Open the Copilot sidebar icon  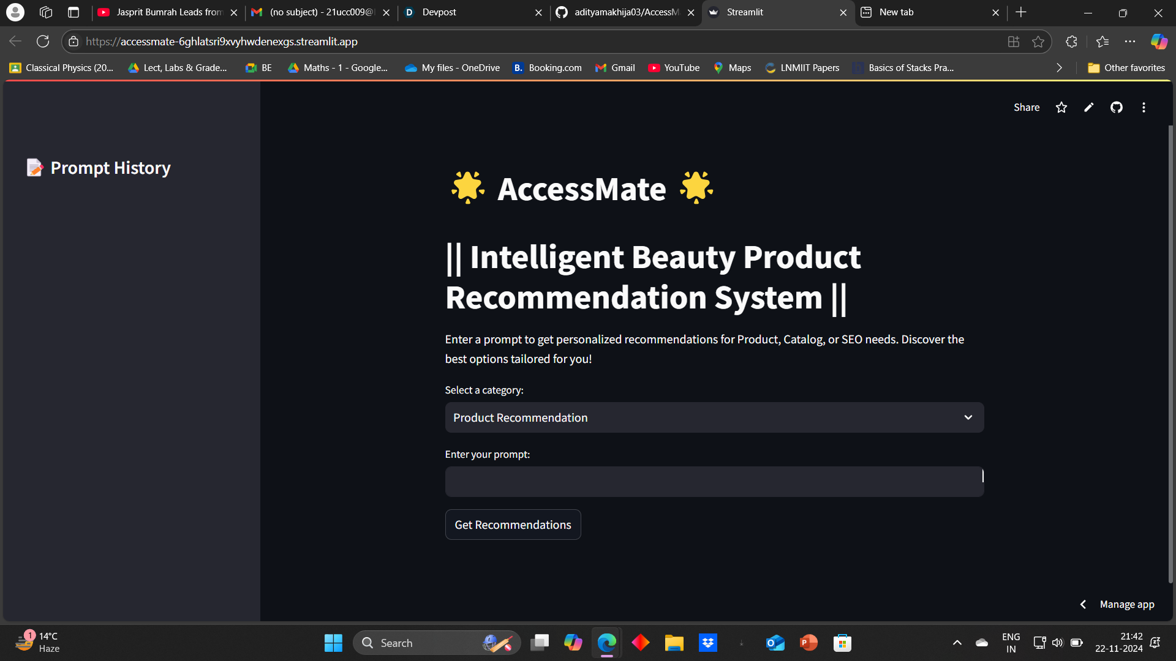[x=1159, y=42]
